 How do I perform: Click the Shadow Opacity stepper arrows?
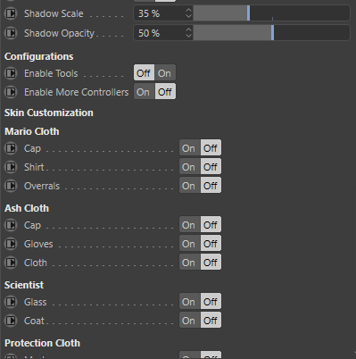click(188, 33)
